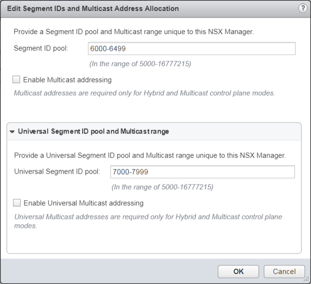Image resolution: width=311 pixels, height=284 pixels.
Task: Open help via the question mark icon
Action: [x=303, y=8]
